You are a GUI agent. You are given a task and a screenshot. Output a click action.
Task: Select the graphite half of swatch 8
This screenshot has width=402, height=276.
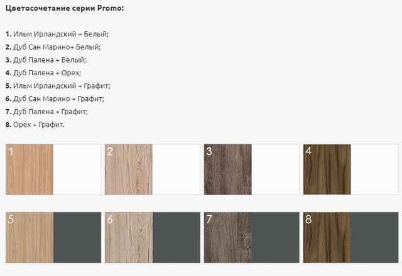pos(374,237)
